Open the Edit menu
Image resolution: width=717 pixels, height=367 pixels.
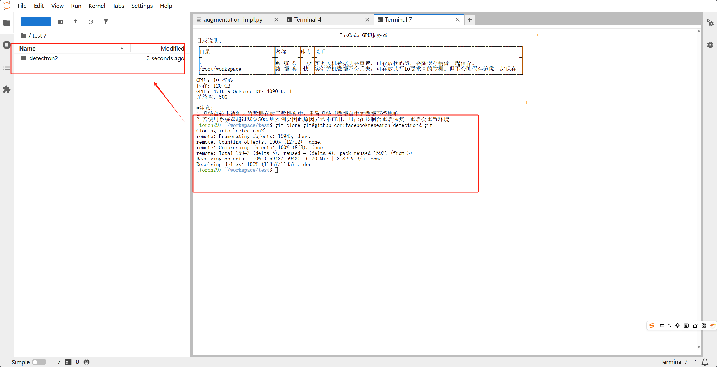tap(39, 6)
